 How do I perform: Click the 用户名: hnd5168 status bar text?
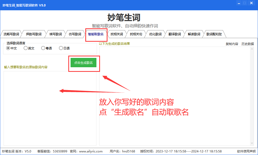click(x=122, y=151)
